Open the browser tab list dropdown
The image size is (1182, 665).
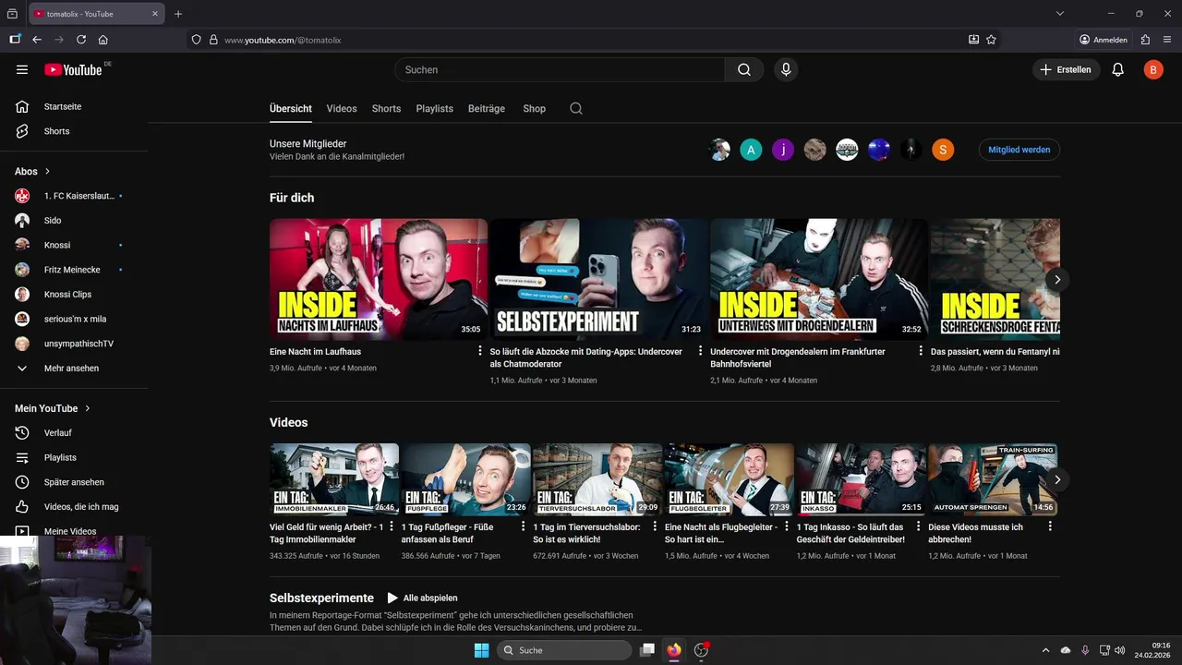[1060, 14]
